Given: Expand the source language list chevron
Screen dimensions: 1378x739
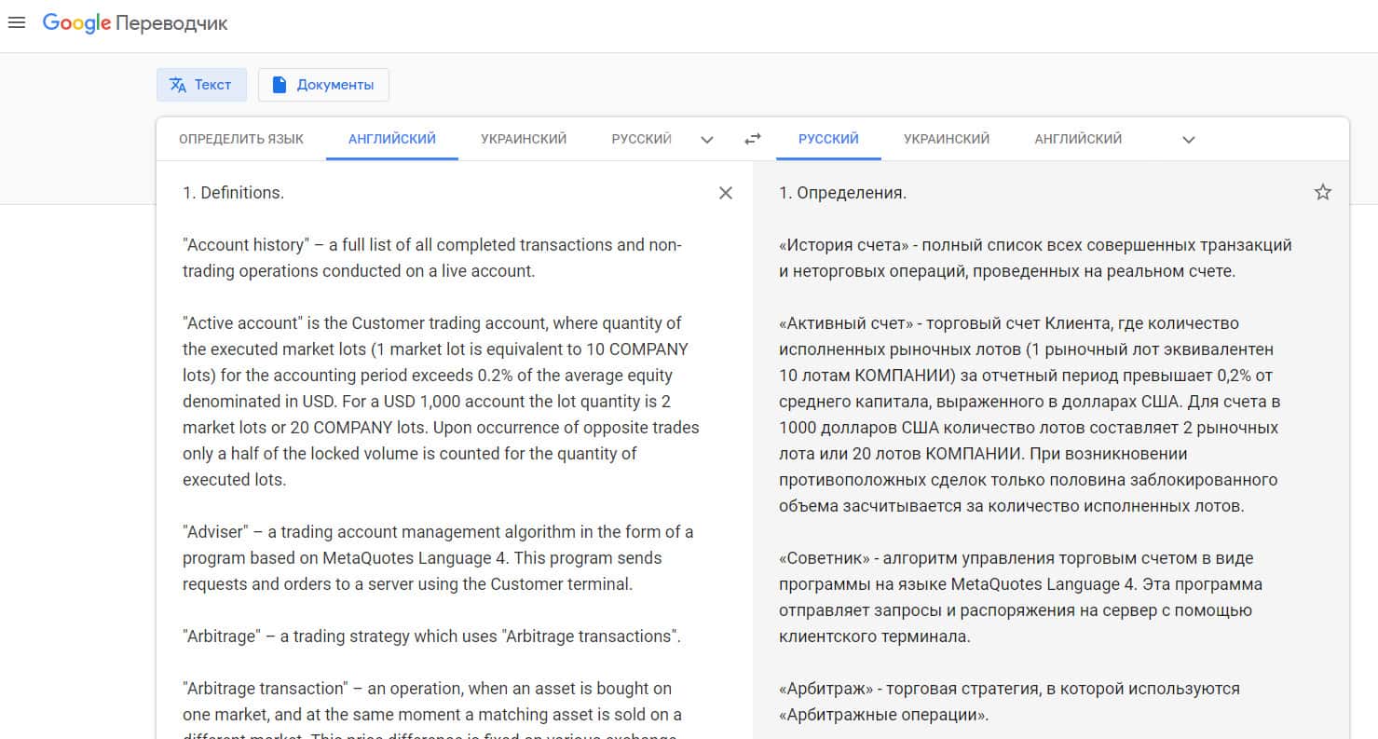Looking at the screenshot, I should tap(707, 140).
